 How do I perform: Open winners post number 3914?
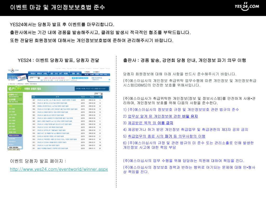click(57, 139)
